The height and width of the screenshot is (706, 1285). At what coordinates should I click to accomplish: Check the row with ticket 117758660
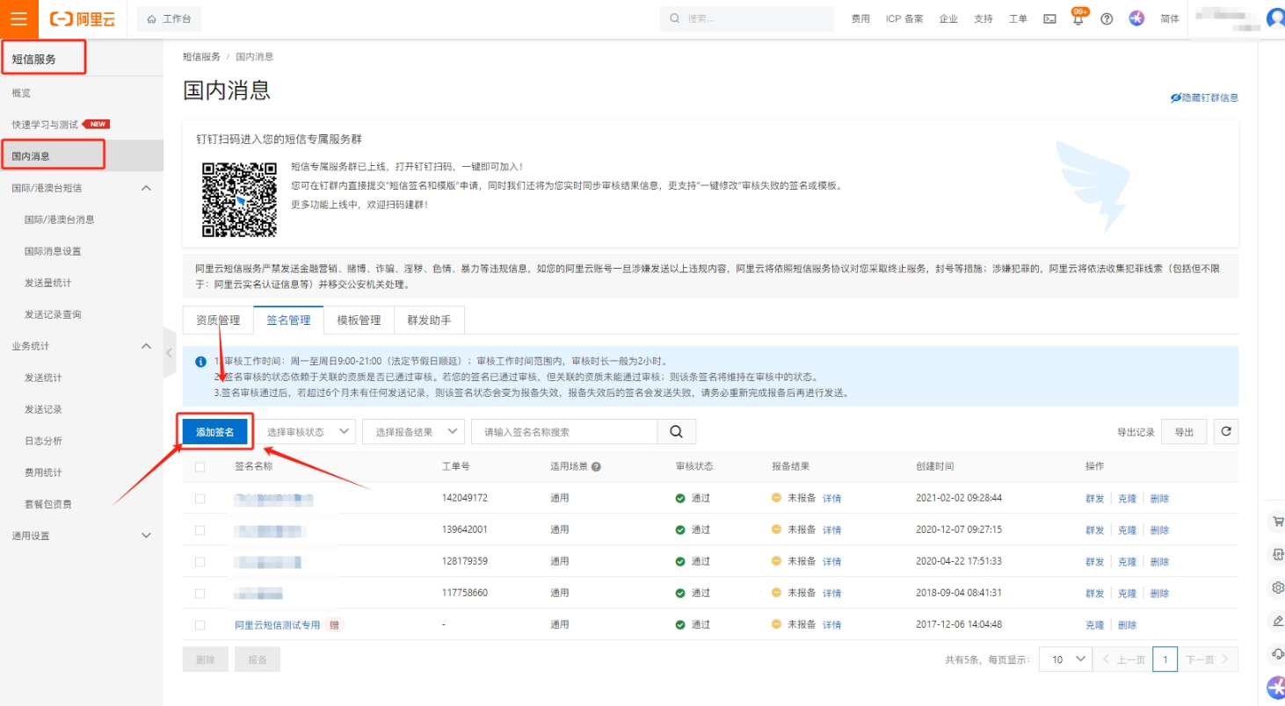[x=200, y=593]
